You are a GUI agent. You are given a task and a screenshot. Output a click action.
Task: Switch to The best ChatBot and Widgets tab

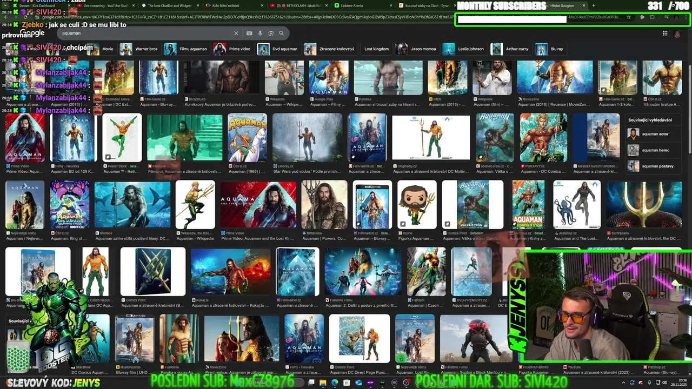click(x=170, y=5)
